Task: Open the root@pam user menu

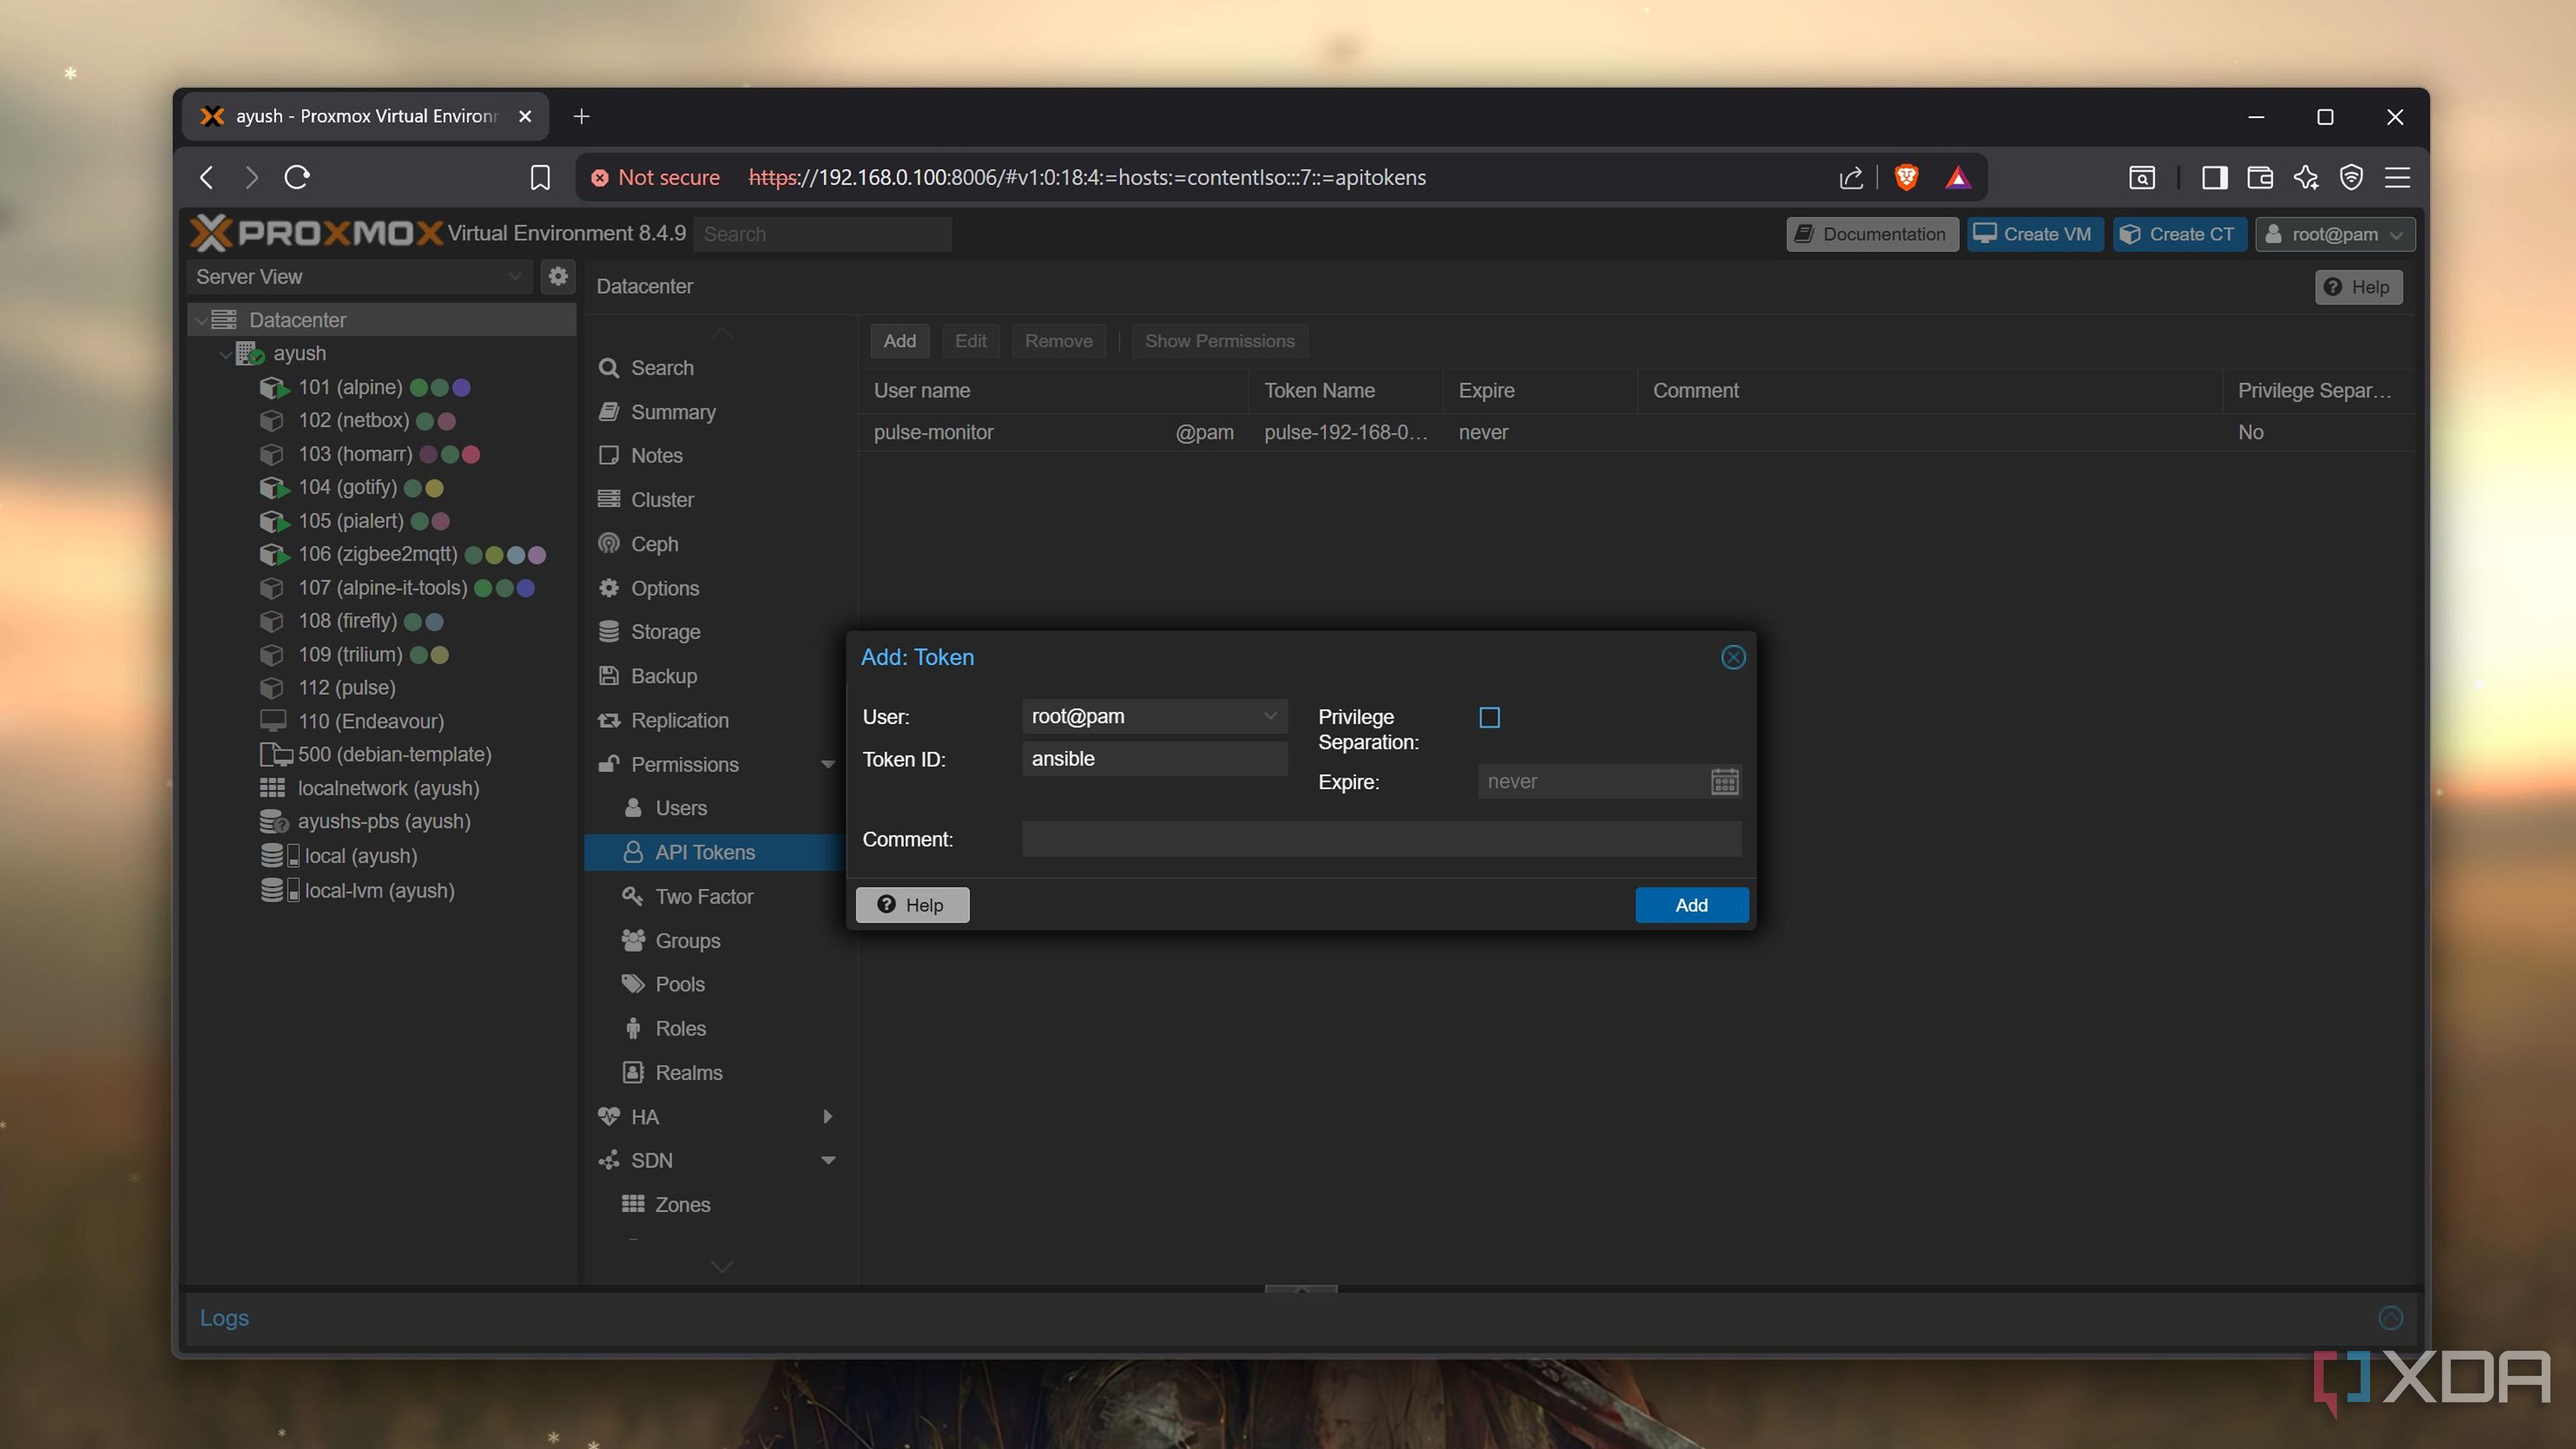Action: pyautogui.click(x=2335, y=234)
